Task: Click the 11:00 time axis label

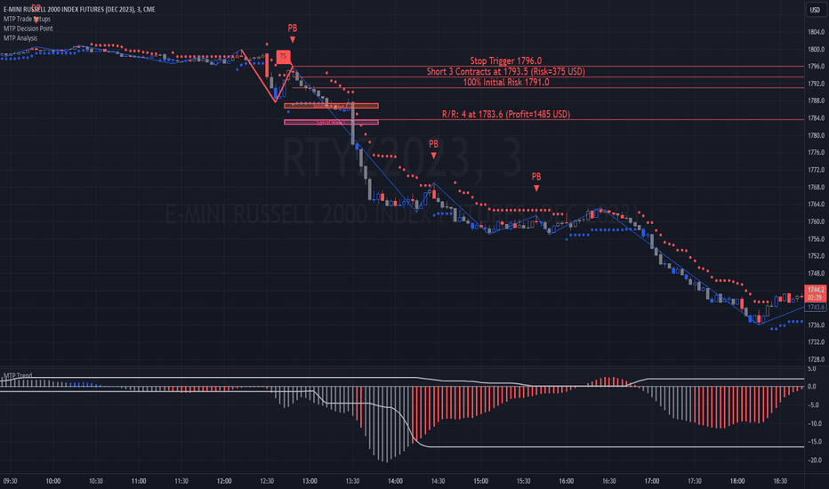Action: [x=139, y=481]
